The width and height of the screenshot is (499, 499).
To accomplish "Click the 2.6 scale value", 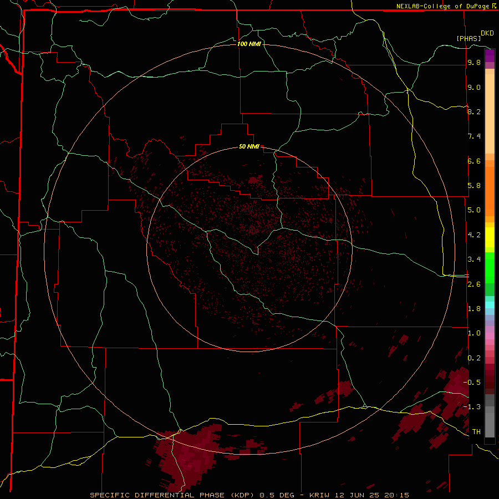I will [x=474, y=284].
